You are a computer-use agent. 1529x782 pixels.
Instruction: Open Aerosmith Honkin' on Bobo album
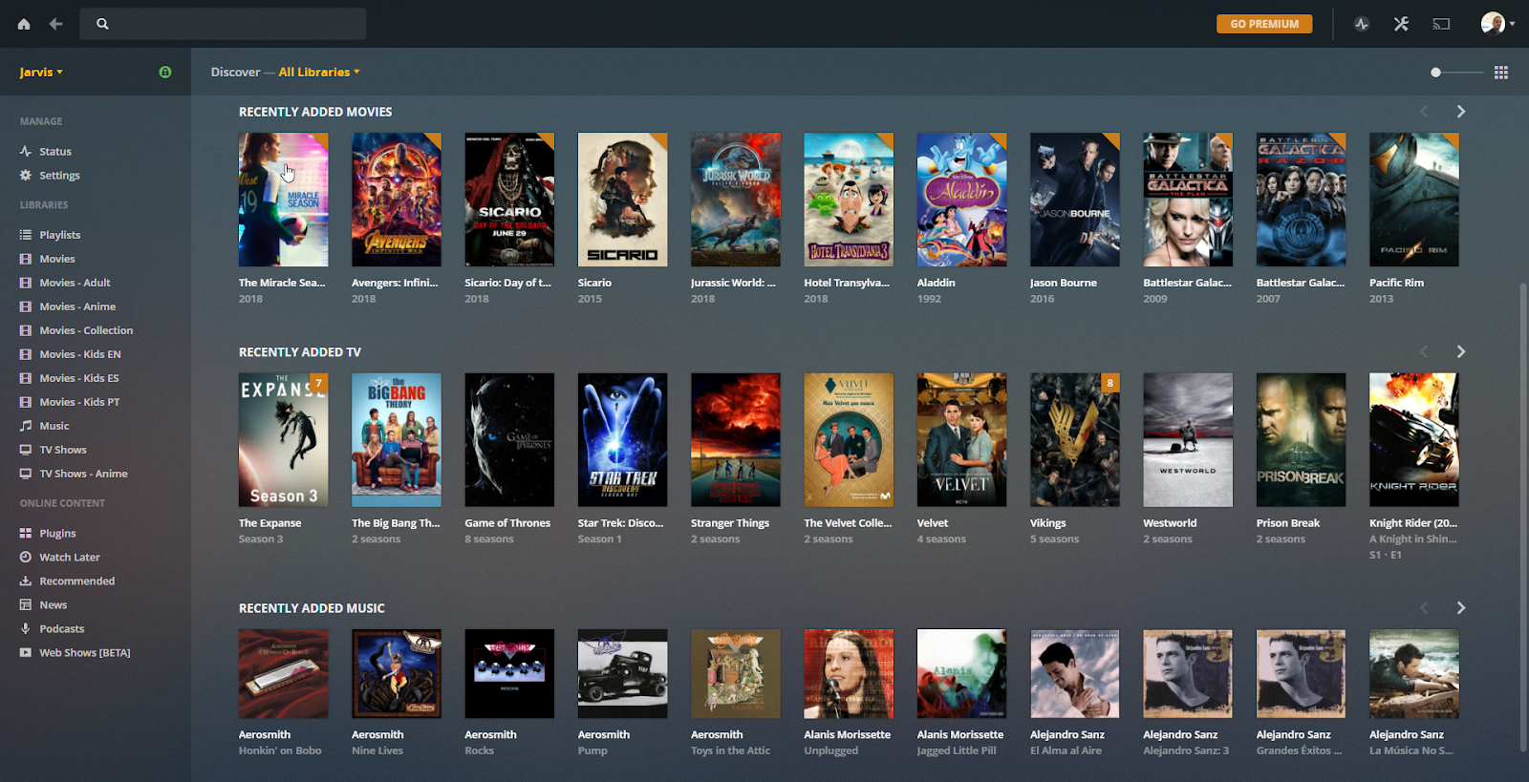(283, 673)
